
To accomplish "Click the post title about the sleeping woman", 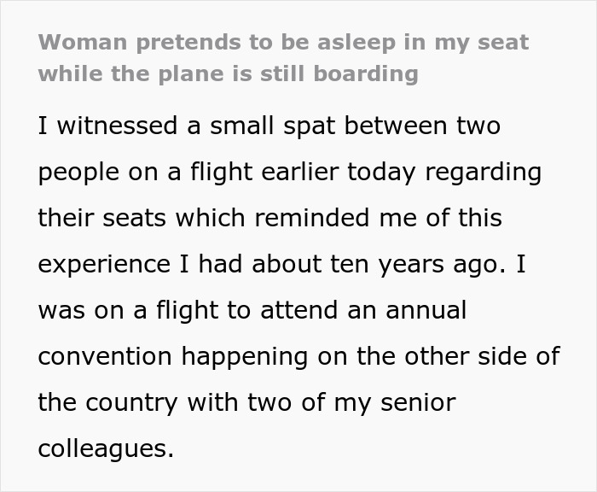I will click(283, 57).
